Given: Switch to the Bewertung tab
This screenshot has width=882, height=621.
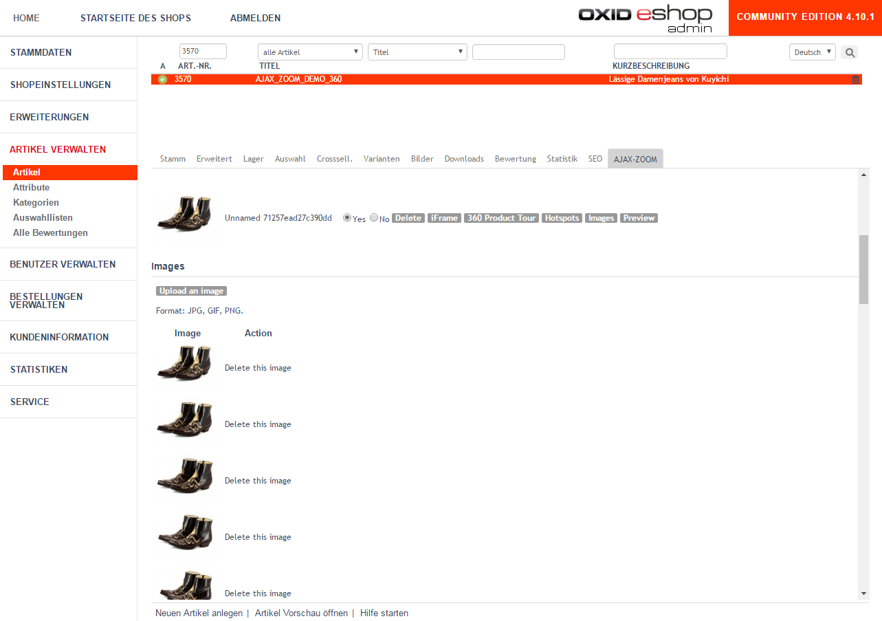Looking at the screenshot, I should coord(516,159).
